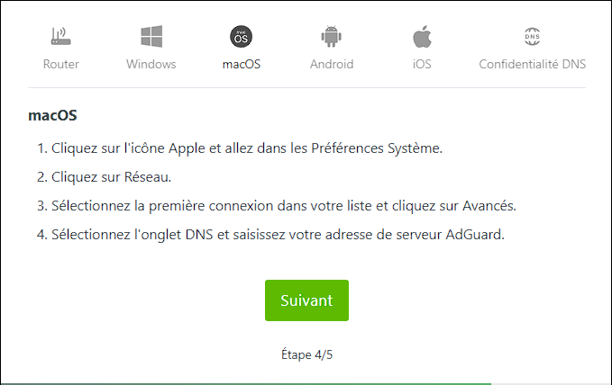Open the DNS globe icon
Screen dimensions: 612x385
(533, 36)
